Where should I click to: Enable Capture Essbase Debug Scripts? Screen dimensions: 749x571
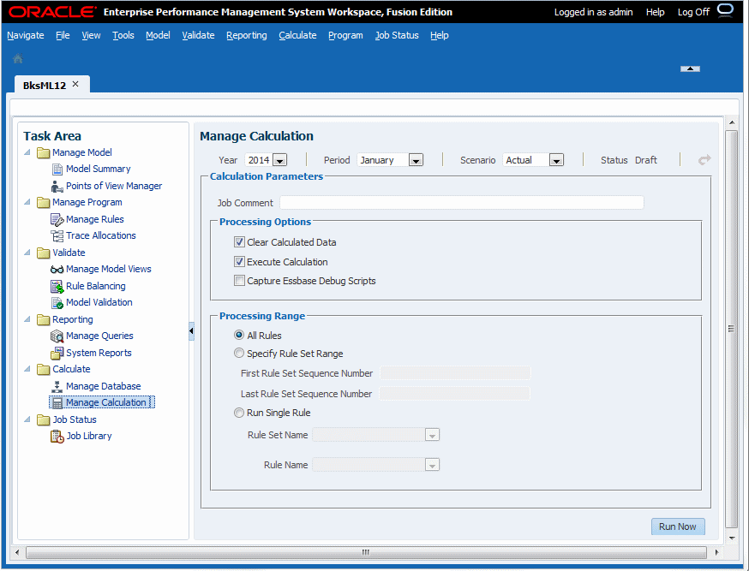tap(239, 281)
